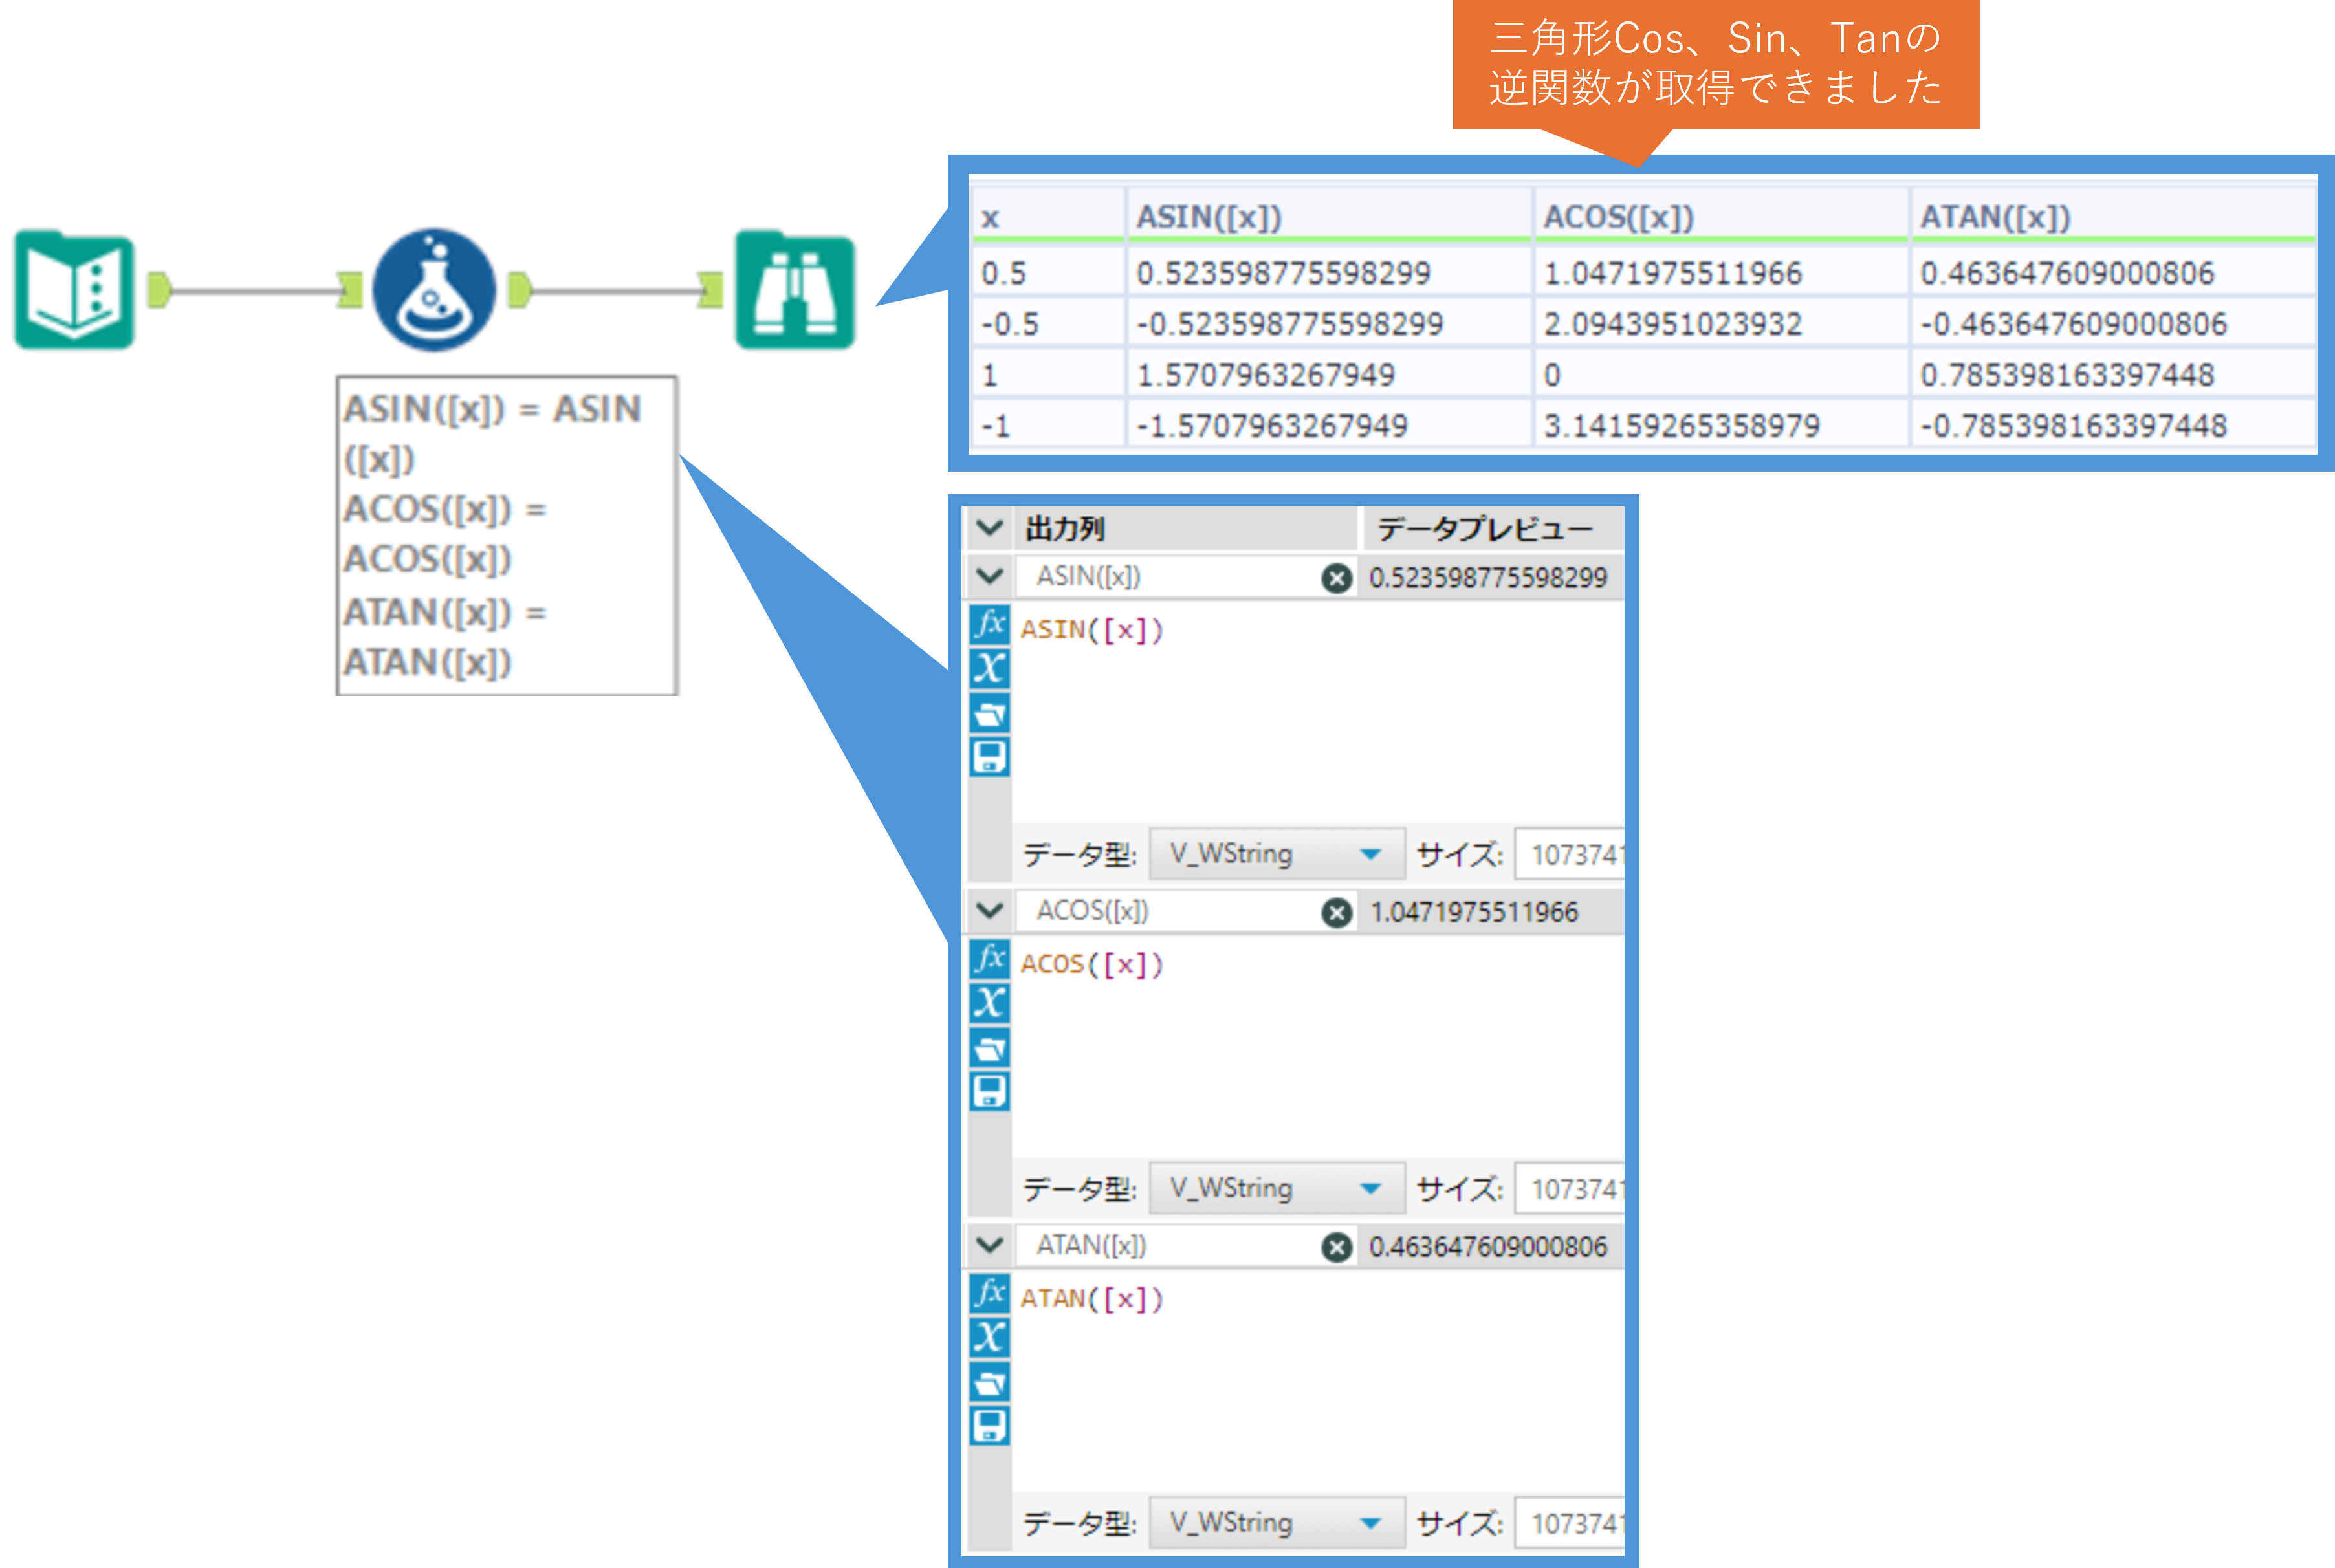Collapse all via header chevron near 出力列
This screenshot has width=2335, height=1568.
point(989,528)
